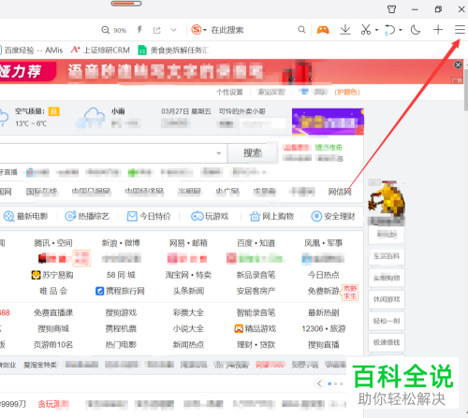
Task: Close the red banner advertisement
Action: [x=458, y=65]
